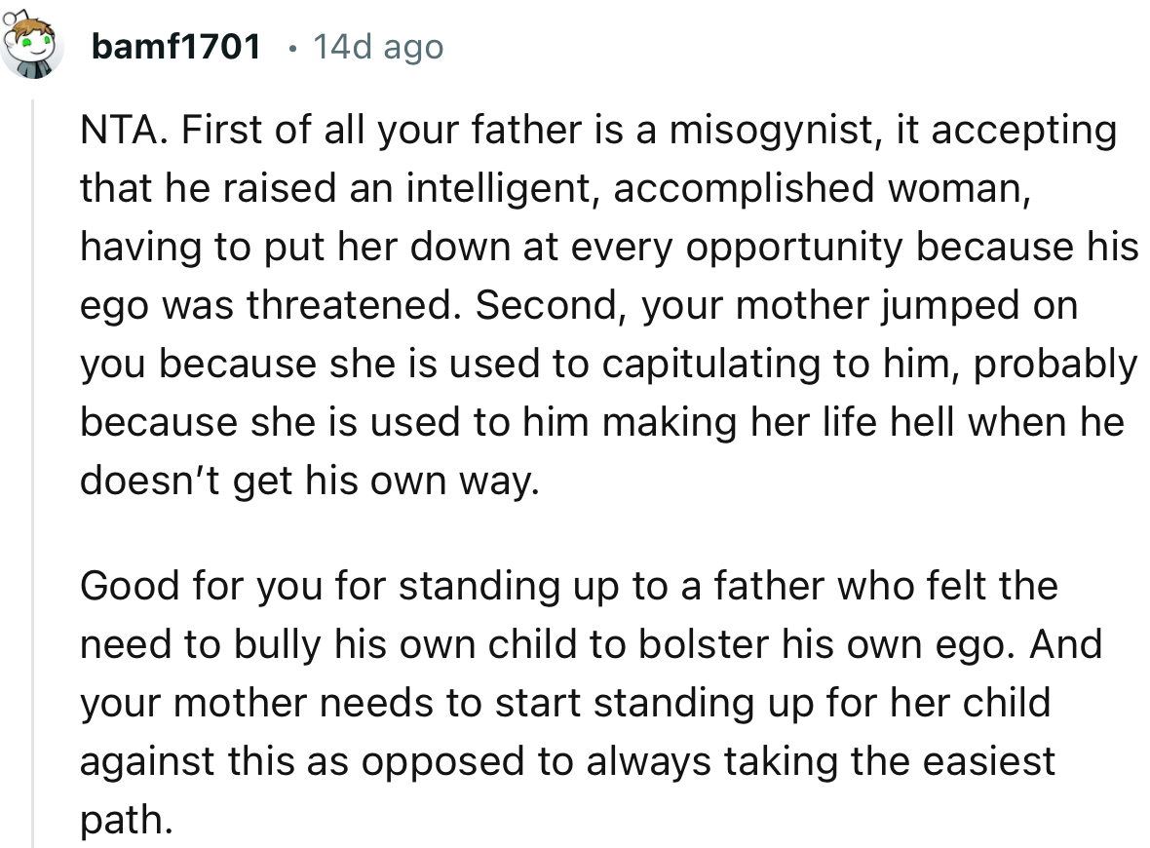Open the username bamf1701 link
1150x848 pixels.
click(x=174, y=46)
